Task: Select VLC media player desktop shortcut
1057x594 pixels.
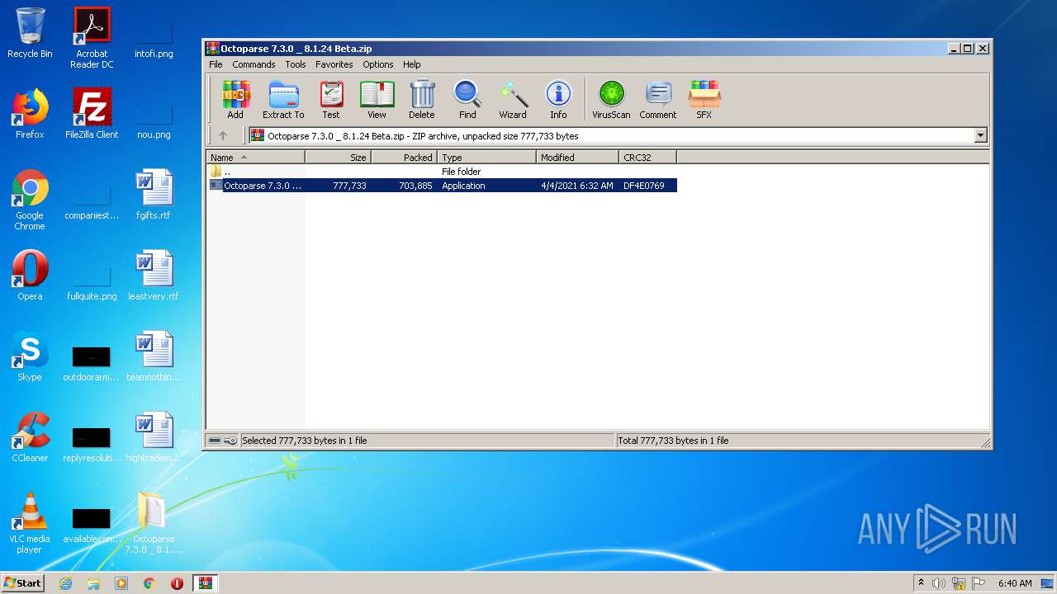Action: pos(30,523)
